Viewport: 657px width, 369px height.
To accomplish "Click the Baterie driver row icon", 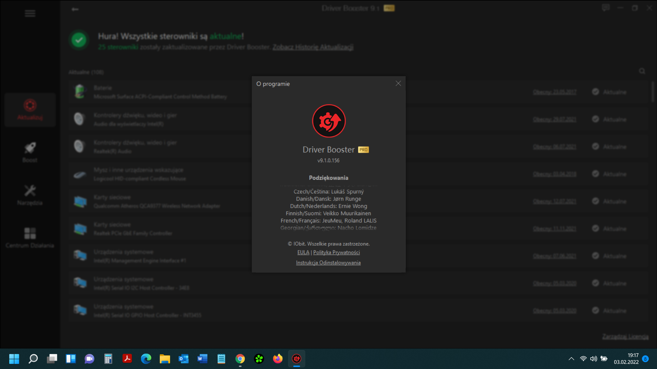I will pyautogui.click(x=80, y=92).
